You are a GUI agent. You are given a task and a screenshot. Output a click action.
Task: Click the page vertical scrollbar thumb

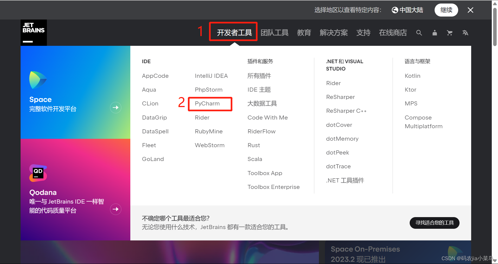(495, 27)
